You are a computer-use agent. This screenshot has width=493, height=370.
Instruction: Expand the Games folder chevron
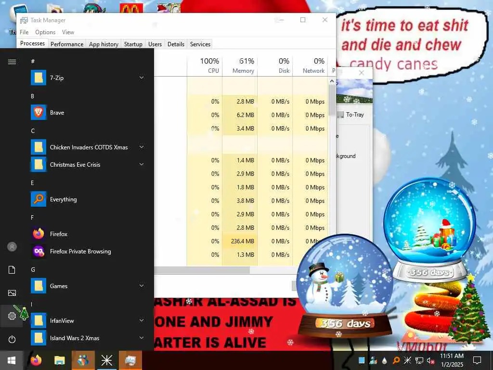click(142, 286)
